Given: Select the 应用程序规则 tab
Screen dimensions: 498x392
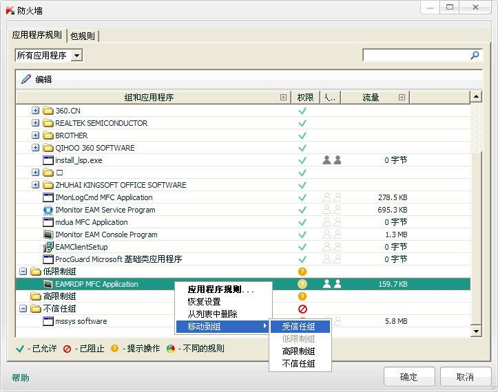Looking at the screenshot, I should [37, 35].
